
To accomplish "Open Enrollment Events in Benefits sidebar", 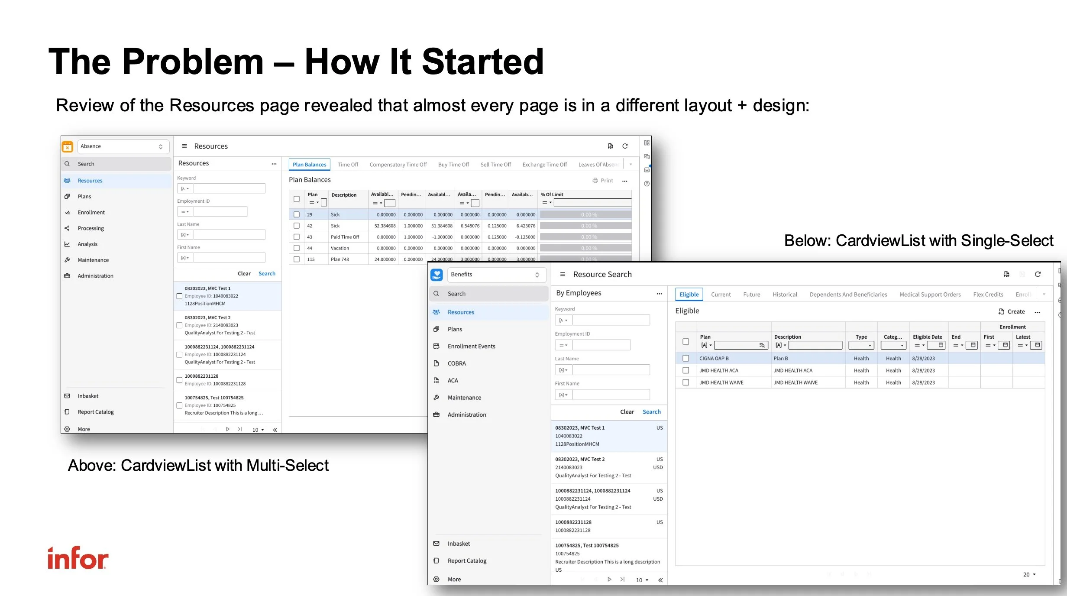I will pos(471,346).
